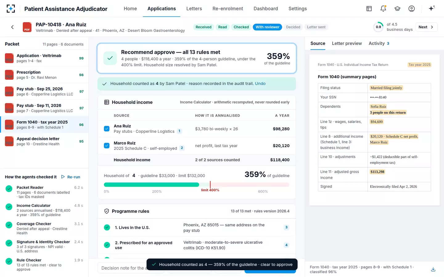Click the Household income table icon
The width and height of the screenshot is (444, 277).
(x=107, y=102)
